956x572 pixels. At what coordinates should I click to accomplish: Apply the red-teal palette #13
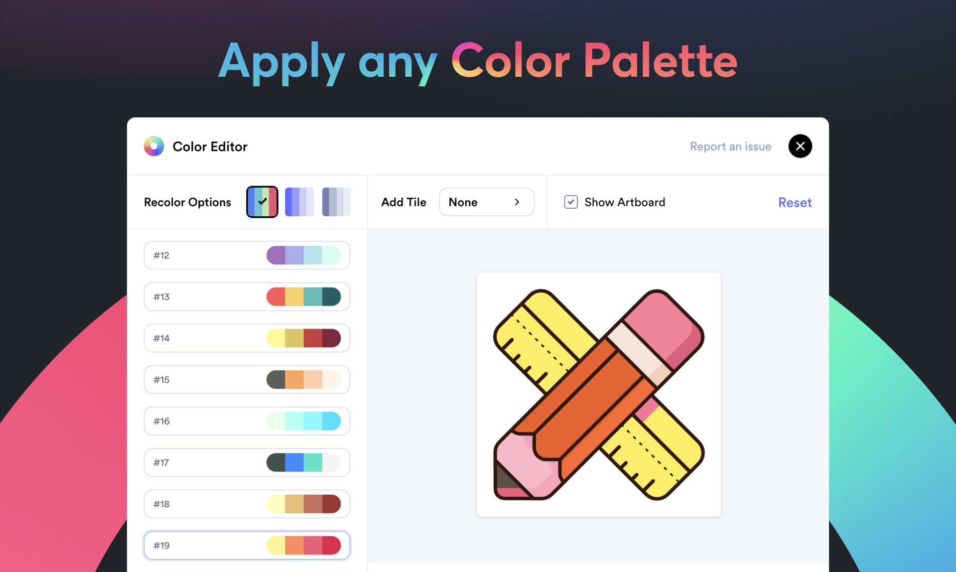coord(246,297)
